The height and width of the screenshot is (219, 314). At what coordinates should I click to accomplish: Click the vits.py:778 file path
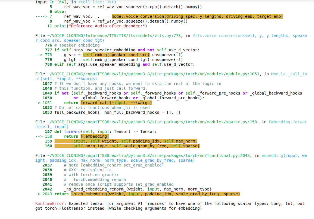pyautogui.click(x=114, y=36)
